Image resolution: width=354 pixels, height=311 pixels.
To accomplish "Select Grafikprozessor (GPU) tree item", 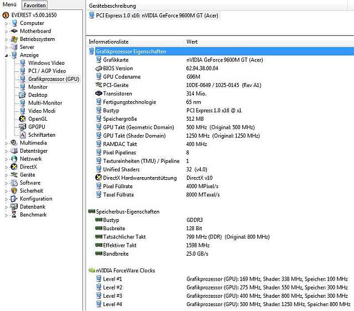I will click(x=54, y=79).
